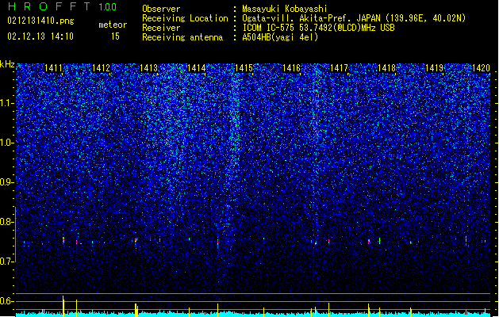Click the 1416 time marker

click(291, 68)
